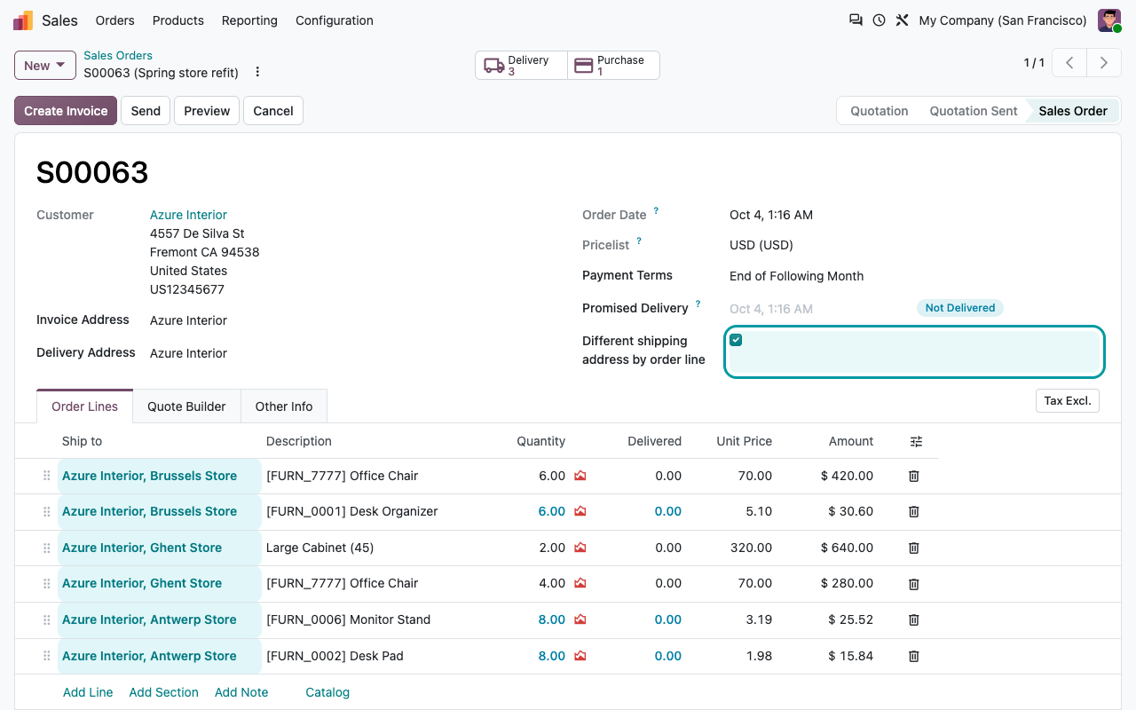The height and width of the screenshot is (710, 1136).
Task: Open the company switcher My Company (San Francisco)
Action: click(x=1003, y=20)
